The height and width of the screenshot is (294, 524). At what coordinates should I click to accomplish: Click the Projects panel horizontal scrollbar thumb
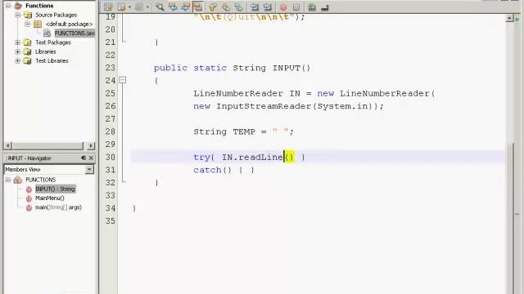[47, 145]
